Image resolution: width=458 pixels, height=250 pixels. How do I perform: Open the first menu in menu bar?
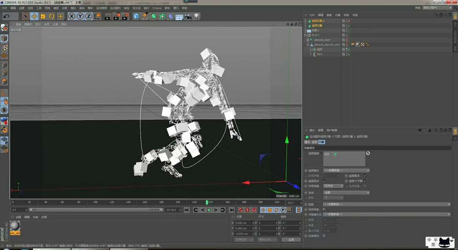pos(5,8)
